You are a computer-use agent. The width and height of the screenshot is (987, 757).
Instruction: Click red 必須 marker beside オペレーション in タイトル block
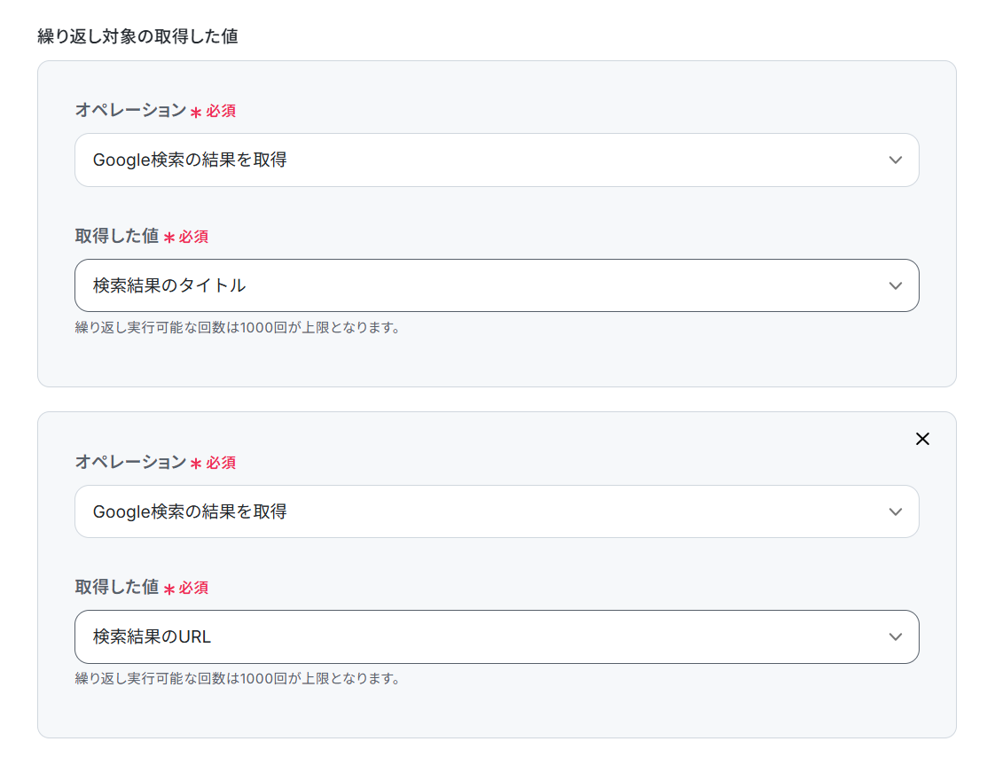(221, 112)
